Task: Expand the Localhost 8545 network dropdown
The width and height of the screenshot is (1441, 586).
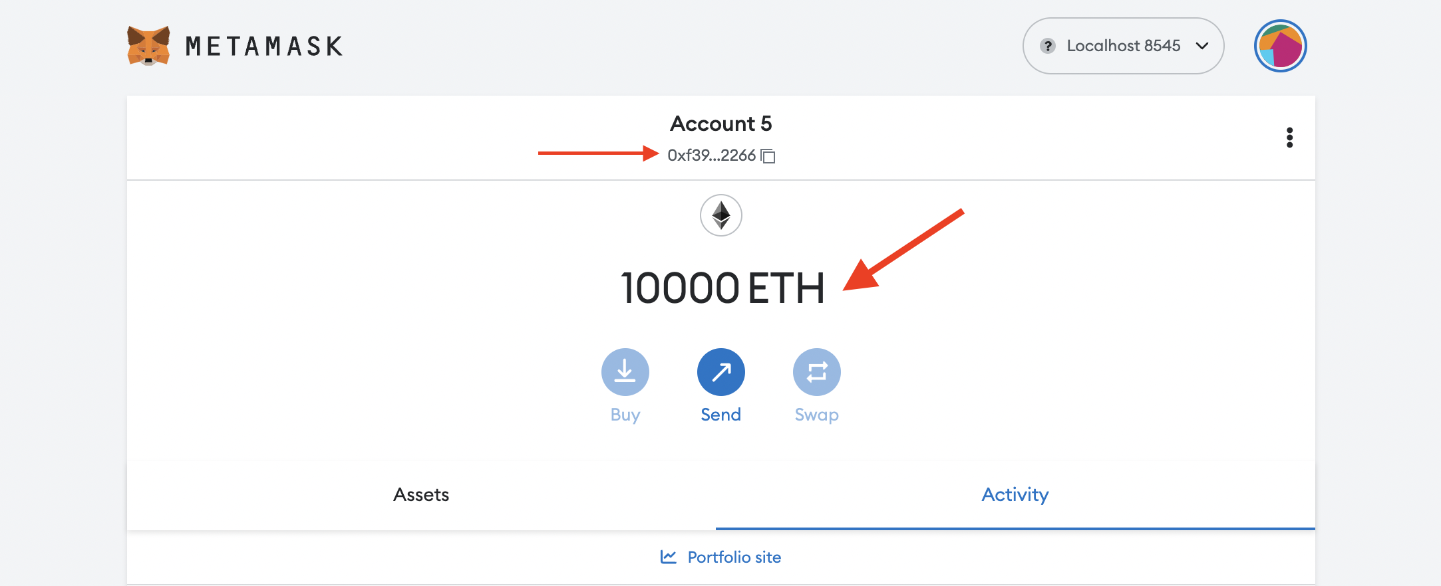Action: [1123, 46]
